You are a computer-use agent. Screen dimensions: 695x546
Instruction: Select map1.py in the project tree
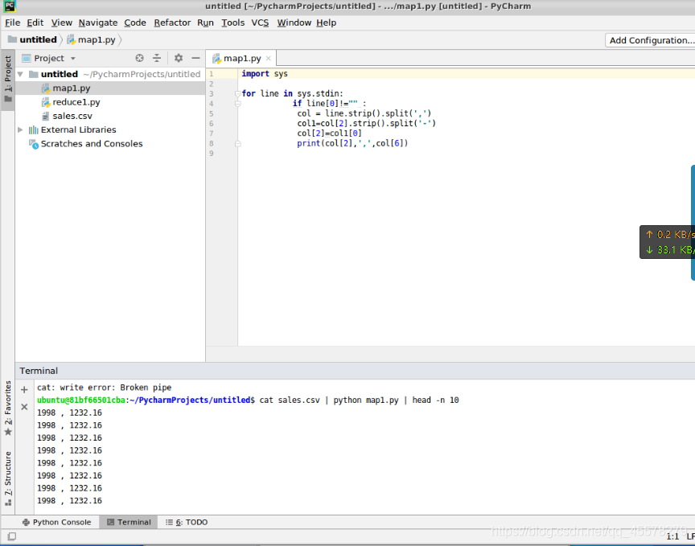[110, 88]
